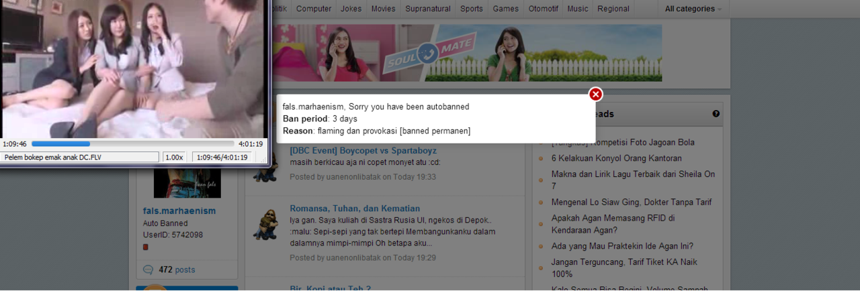
Task: Open the 472 posts link
Action: point(177,270)
